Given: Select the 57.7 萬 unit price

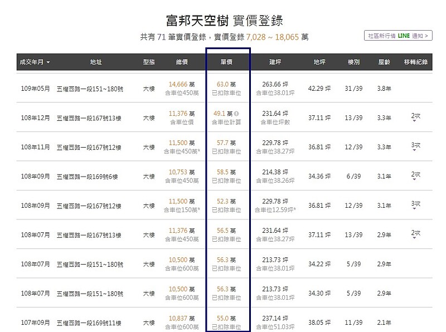Looking at the screenshot, I should (226, 143).
